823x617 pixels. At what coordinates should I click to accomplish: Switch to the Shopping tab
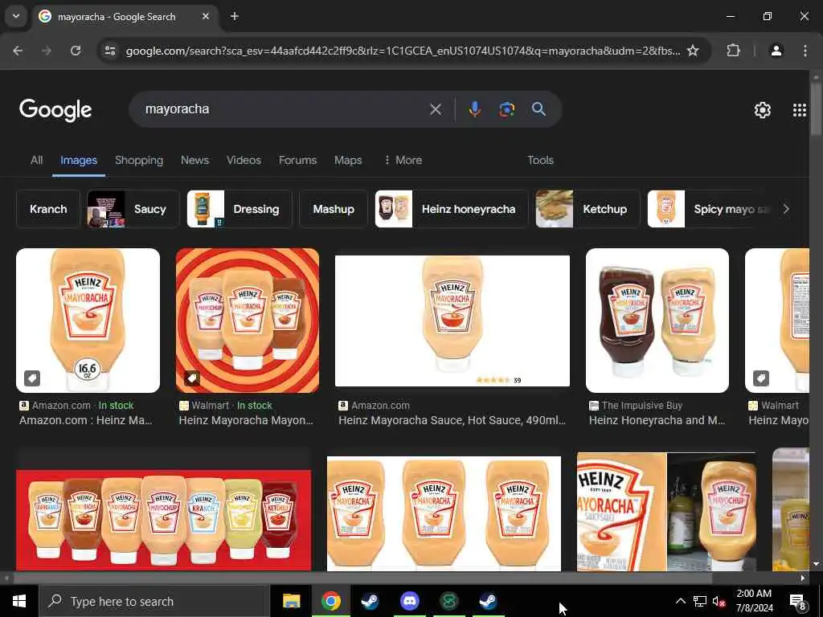(139, 160)
